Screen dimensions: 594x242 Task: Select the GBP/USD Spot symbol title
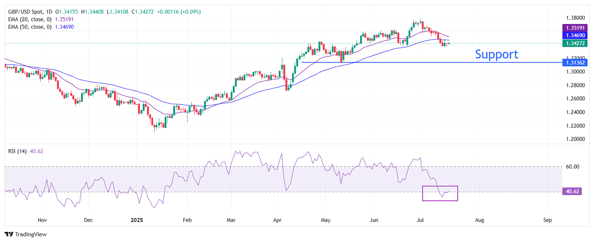coord(26,12)
